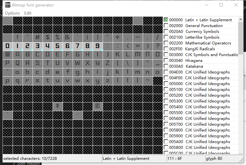Select the ¥ yen glyph cell

(x=58, y=106)
